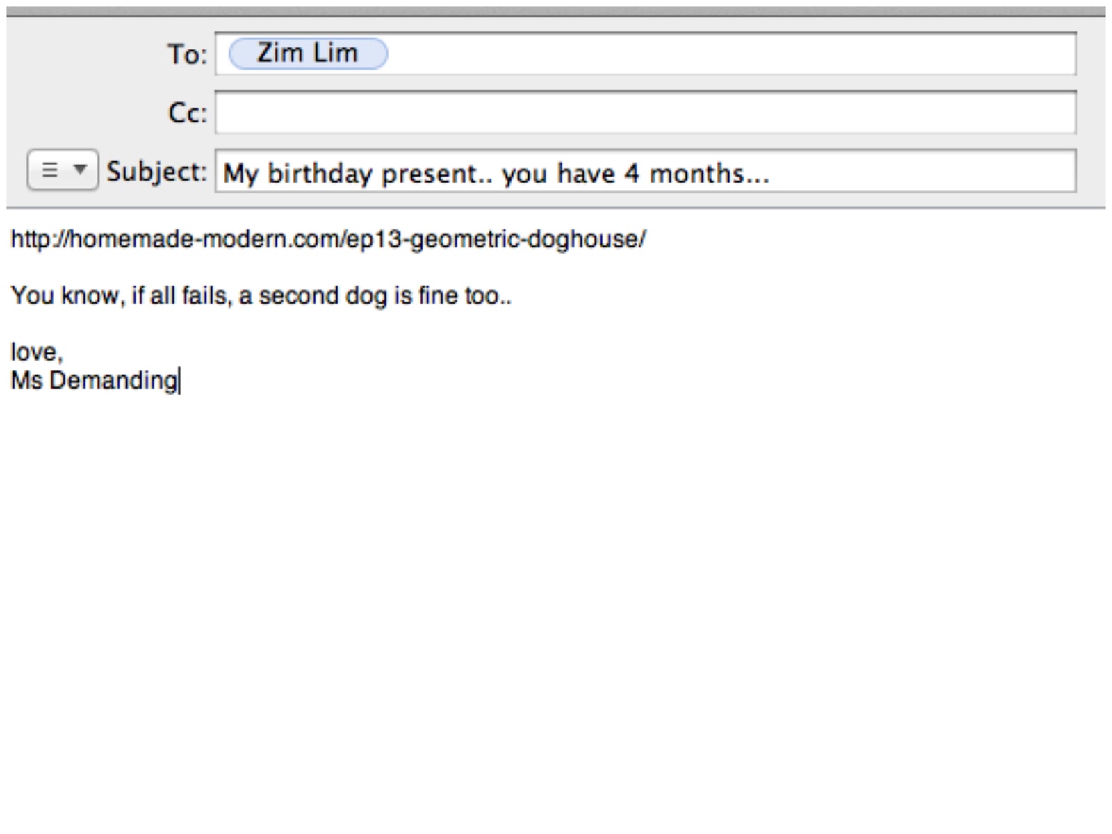The image size is (1112, 834).
Task: Focus the Cc address field
Action: 645,113
